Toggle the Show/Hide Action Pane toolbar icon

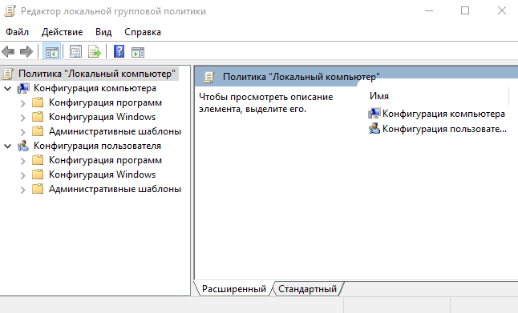[138, 52]
